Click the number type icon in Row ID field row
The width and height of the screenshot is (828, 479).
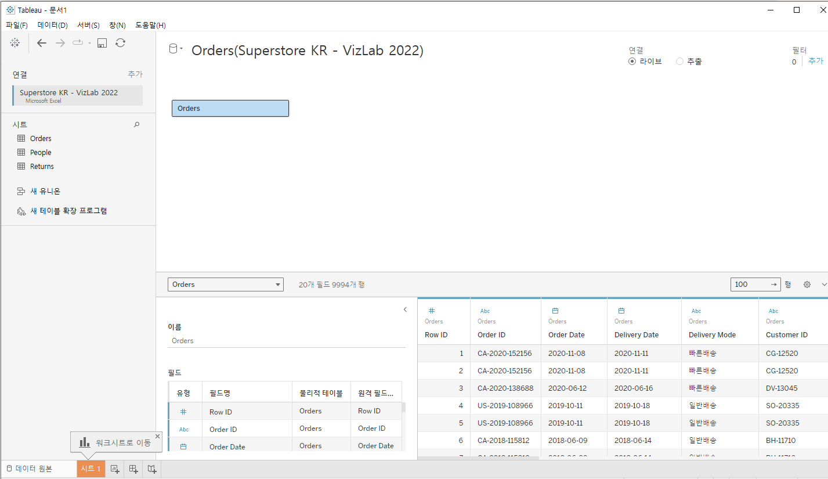pos(183,412)
